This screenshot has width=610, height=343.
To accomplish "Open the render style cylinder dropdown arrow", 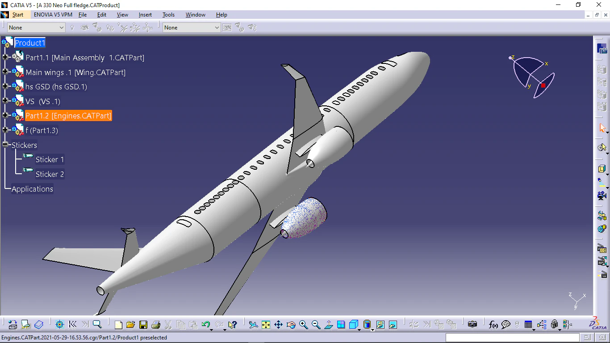I will [372, 330].
